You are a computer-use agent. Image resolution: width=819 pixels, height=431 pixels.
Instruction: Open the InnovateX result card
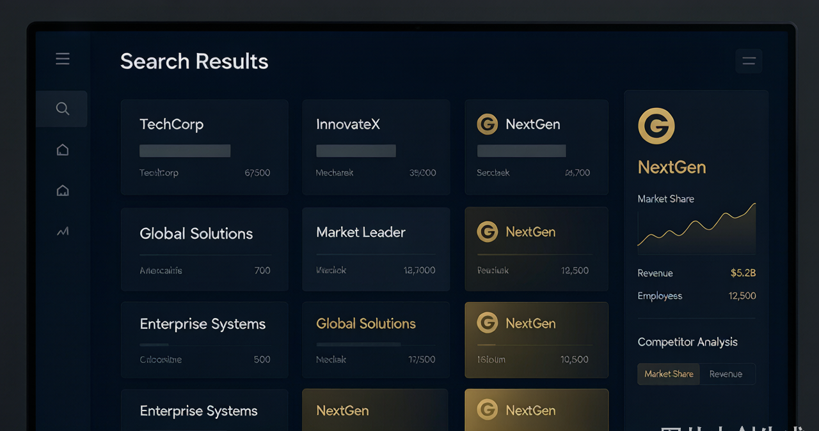click(376, 147)
